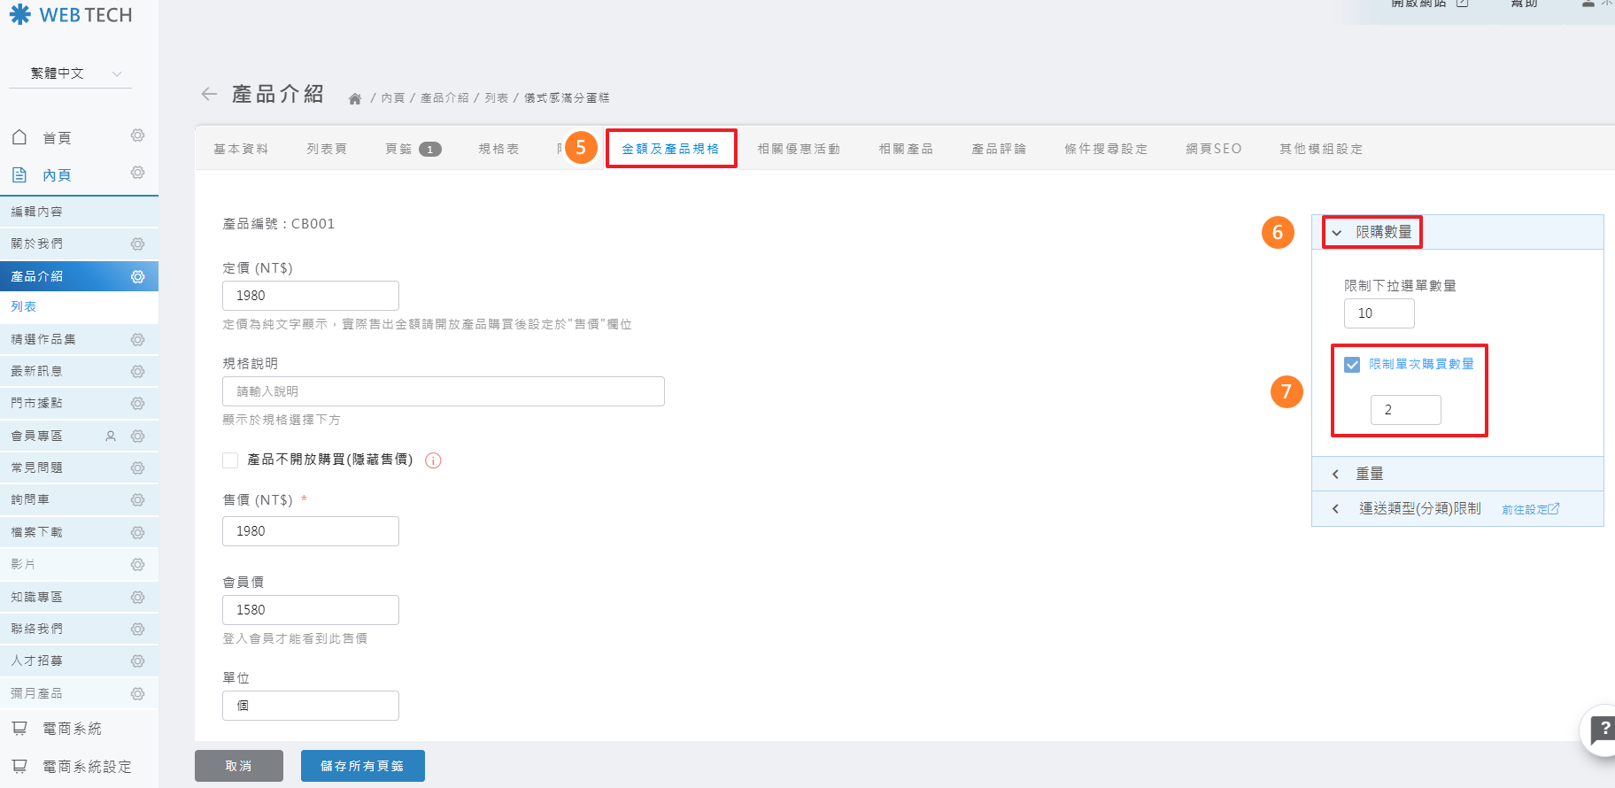The height and width of the screenshot is (788, 1615).
Task: Expand the 重量 section
Action: click(x=1335, y=475)
